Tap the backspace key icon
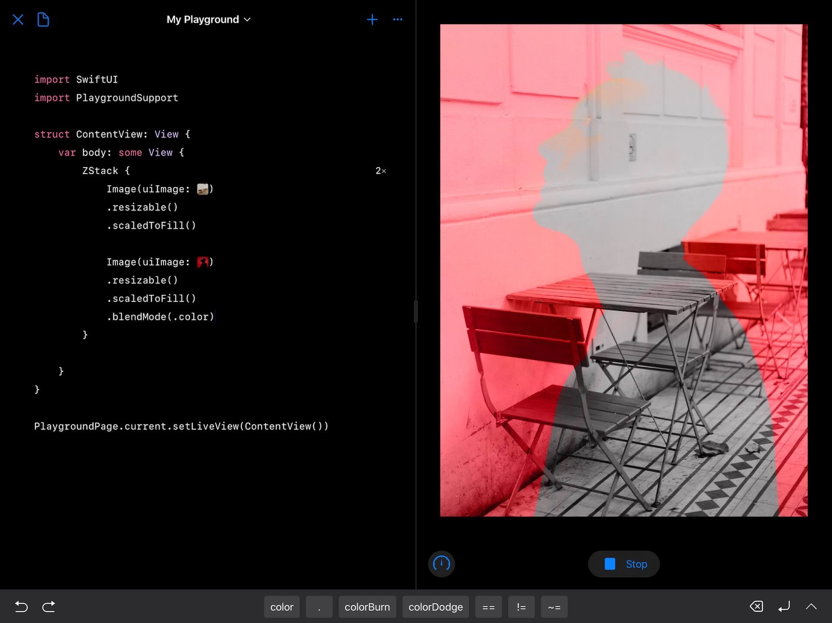This screenshot has height=623, width=832. click(756, 607)
